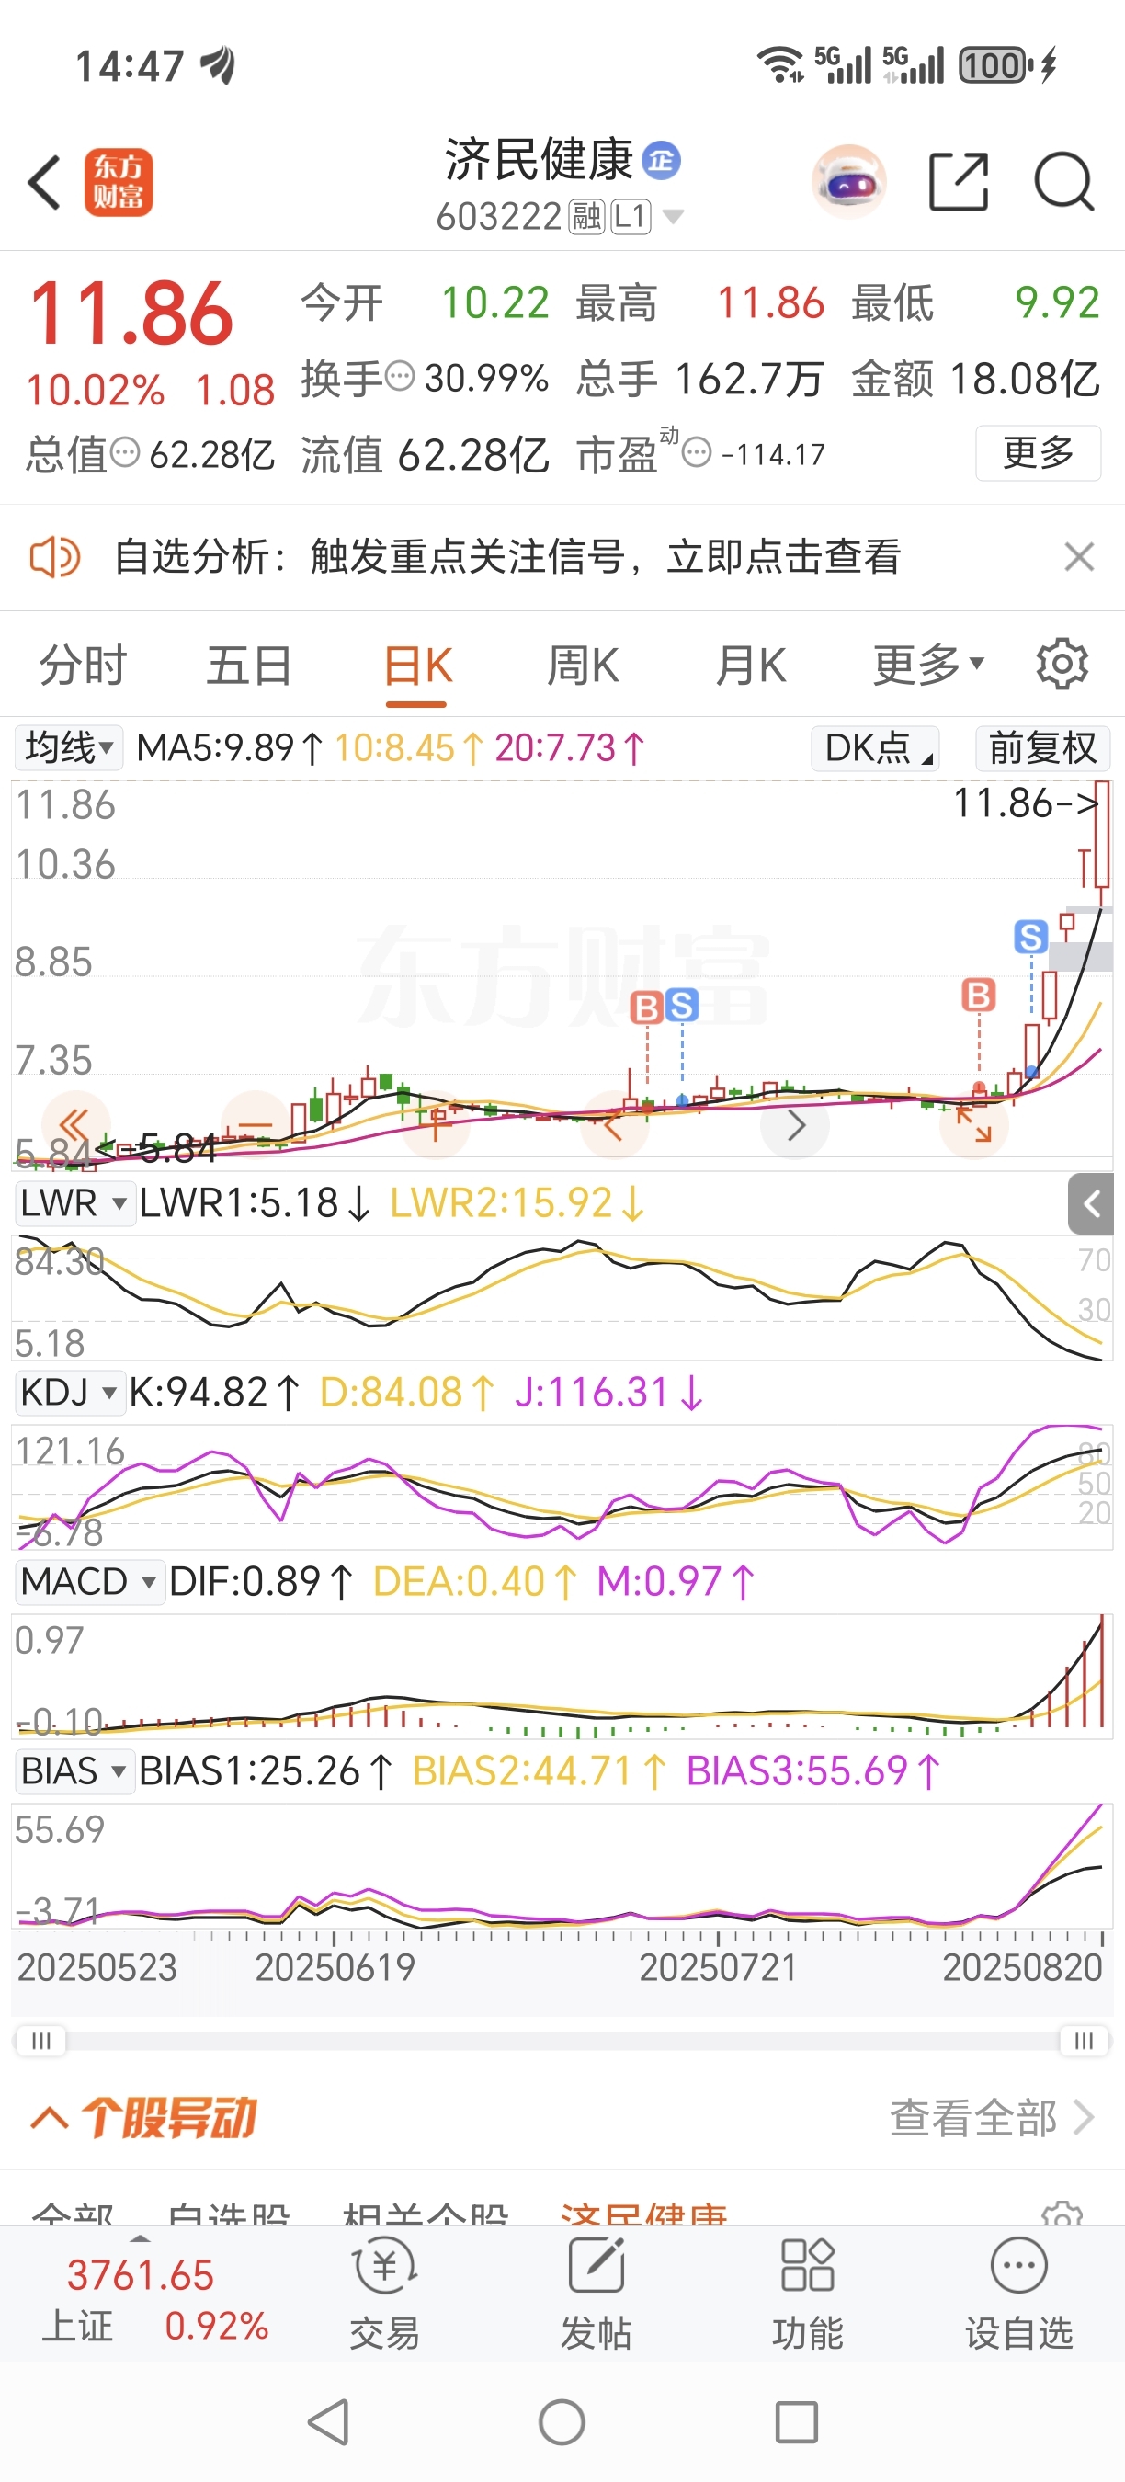Image resolution: width=1125 pixels, height=2482 pixels.
Task: Tap Android back navigation triangle
Action: 328,2422
